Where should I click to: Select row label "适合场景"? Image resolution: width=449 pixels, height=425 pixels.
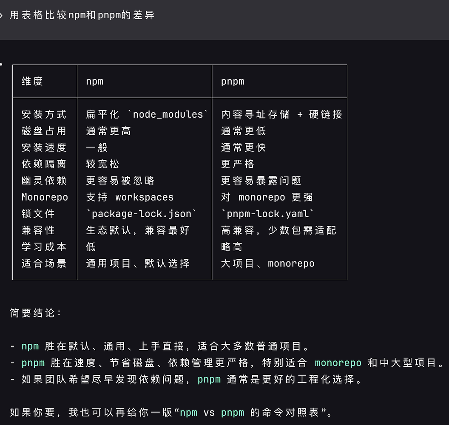tap(44, 263)
